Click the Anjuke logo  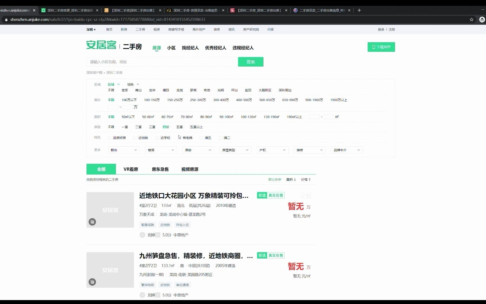point(101,45)
